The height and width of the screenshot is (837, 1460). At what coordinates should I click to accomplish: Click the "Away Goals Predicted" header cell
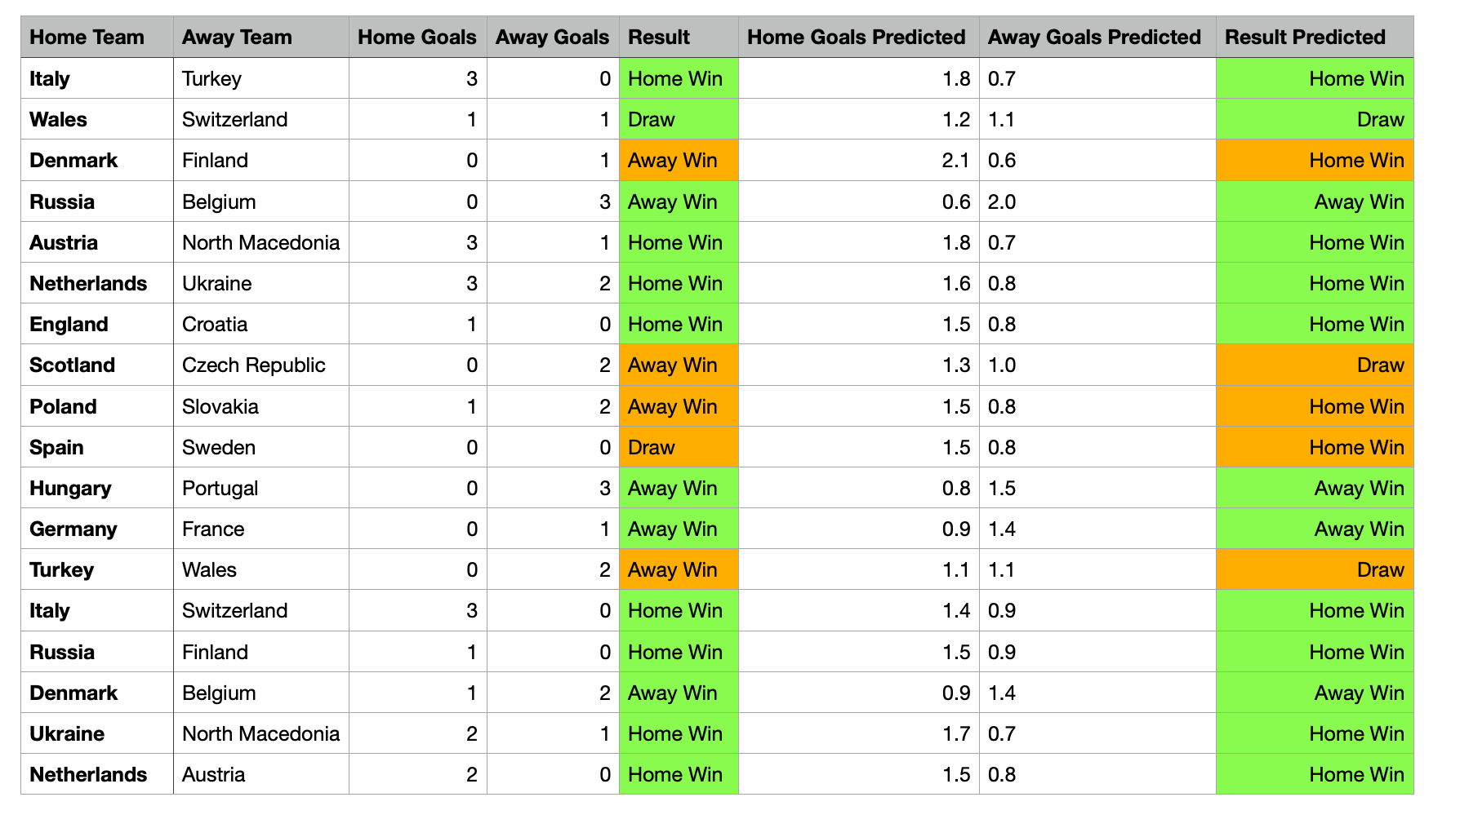click(1093, 38)
